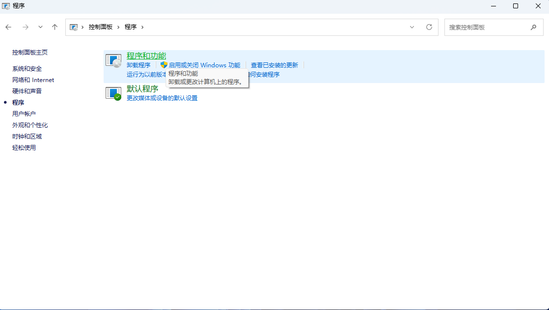Screen dimensions: 549x310
Task: Go to 时钟和区域 category
Action: point(27,136)
